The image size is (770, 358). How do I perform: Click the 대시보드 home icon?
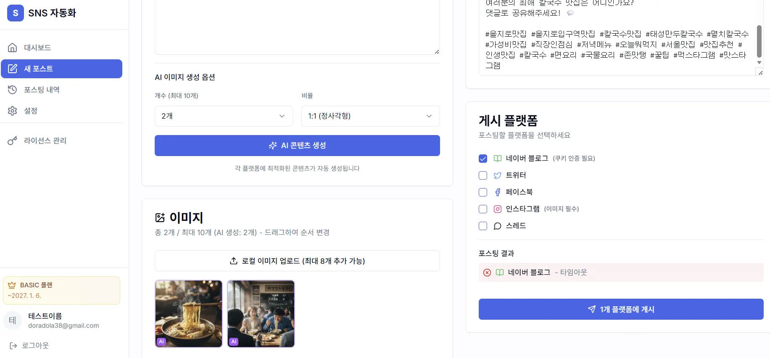pos(13,48)
